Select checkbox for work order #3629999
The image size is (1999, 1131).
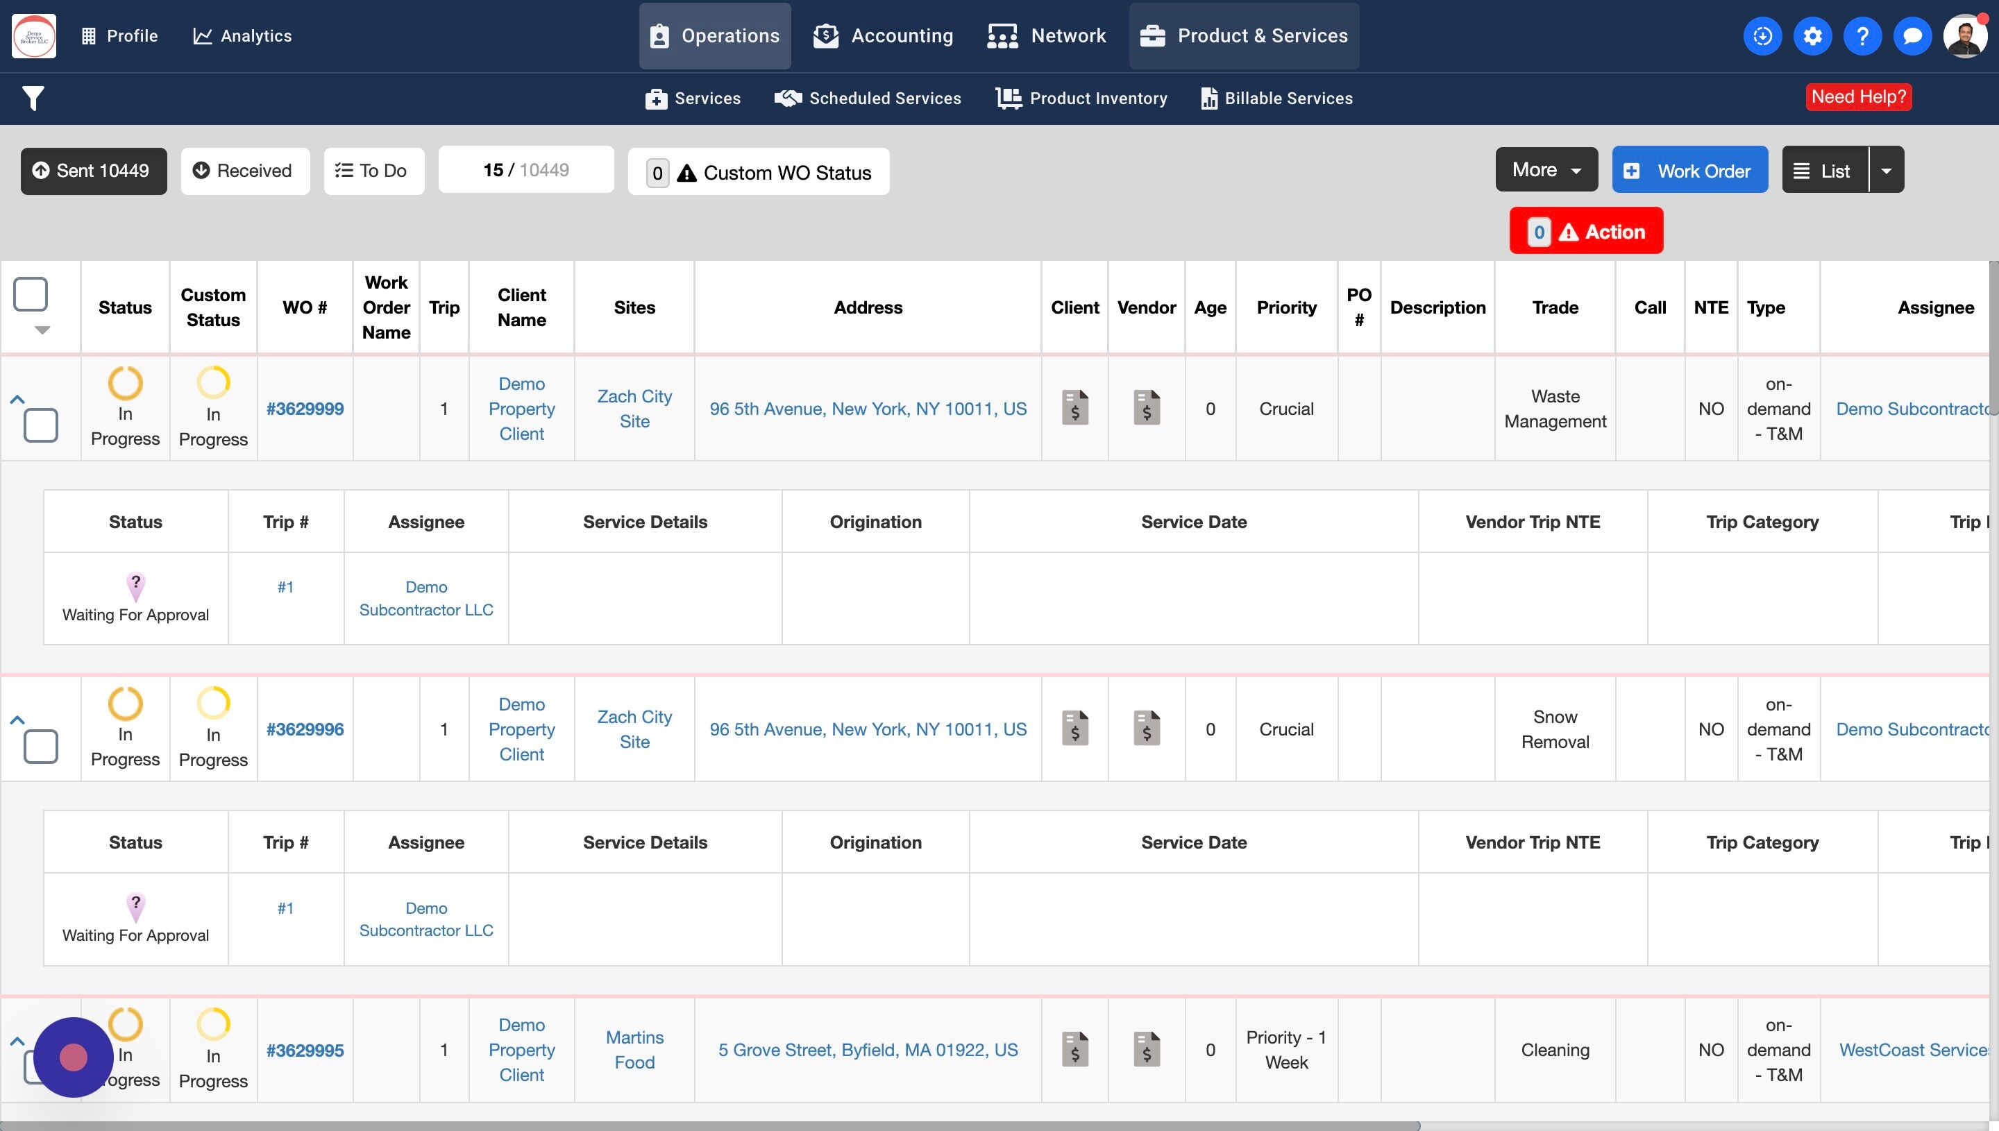click(x=40, y=425)
